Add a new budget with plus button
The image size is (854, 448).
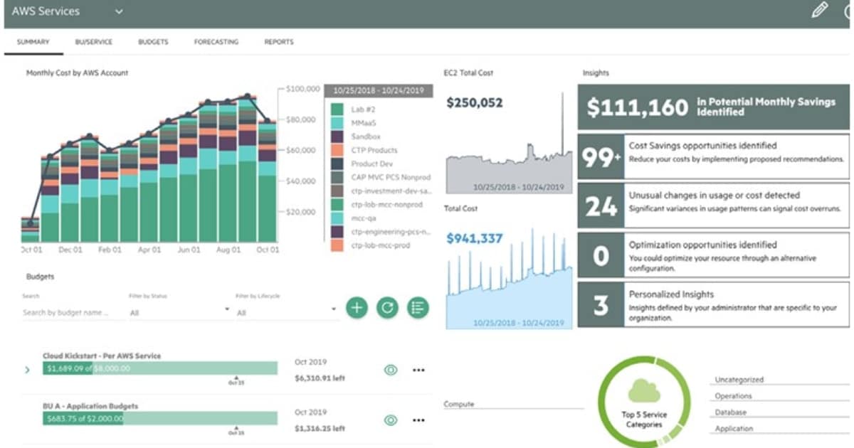pos(357,308)
